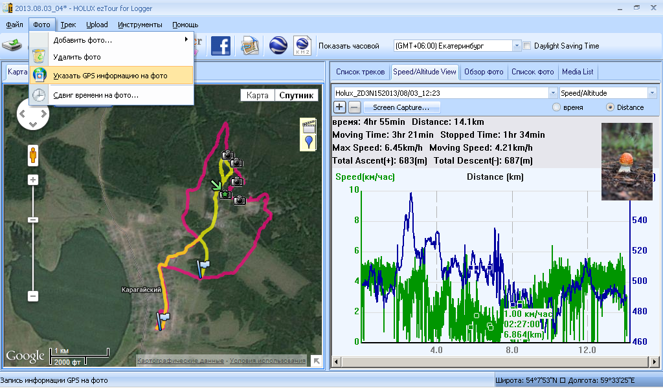
Task: Switch to the Обзор фото tab
Action: (484, 72)
